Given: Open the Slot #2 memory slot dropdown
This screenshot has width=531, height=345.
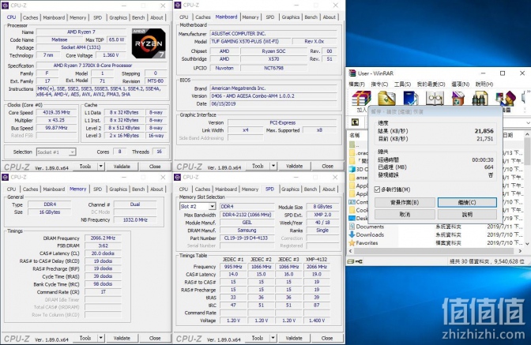Looking at the screenshot, I should [x=212, y=206].
